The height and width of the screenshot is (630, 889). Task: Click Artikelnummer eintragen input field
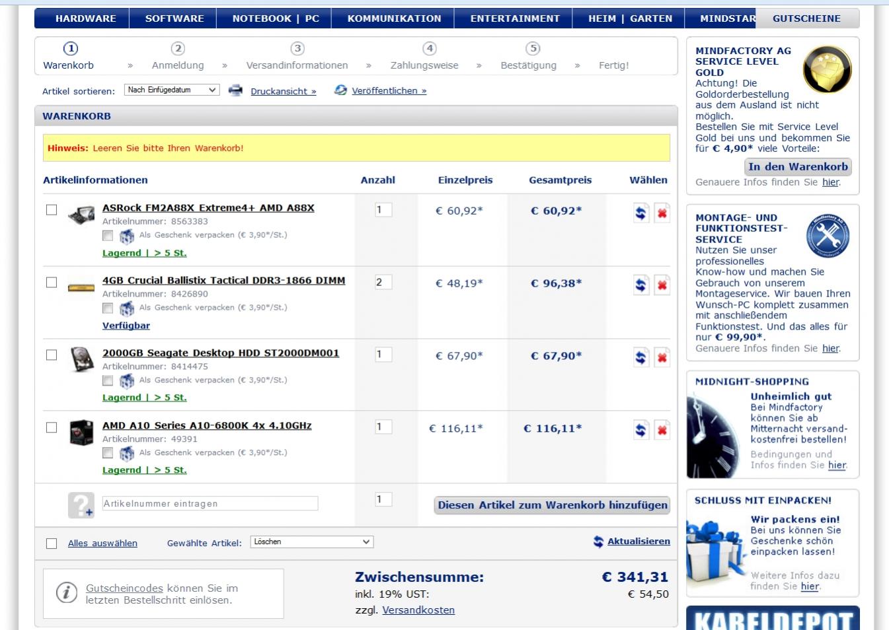(210, 503)
